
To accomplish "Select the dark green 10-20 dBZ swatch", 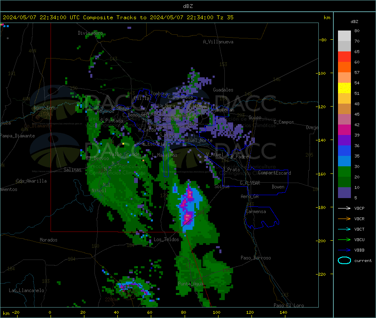I will [344, 182].
